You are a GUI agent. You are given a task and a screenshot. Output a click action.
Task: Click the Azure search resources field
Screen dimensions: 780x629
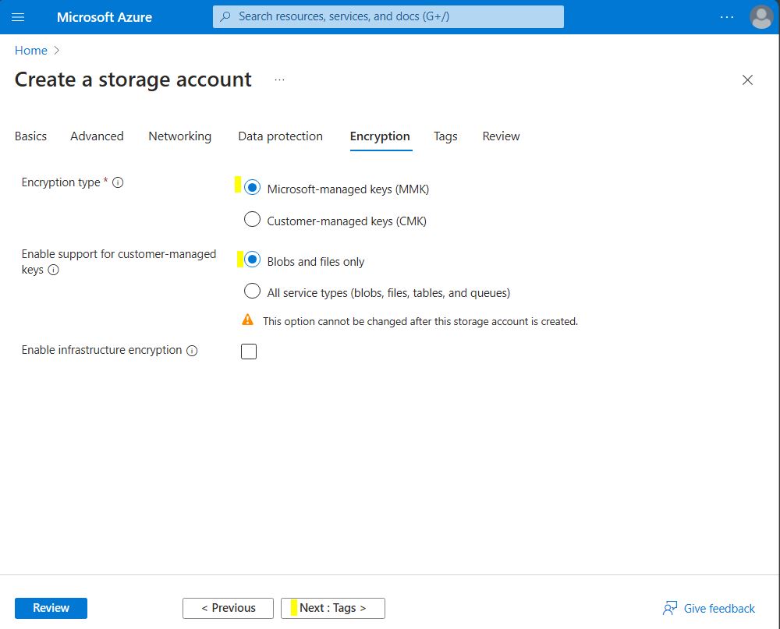(x=388, y=16)
